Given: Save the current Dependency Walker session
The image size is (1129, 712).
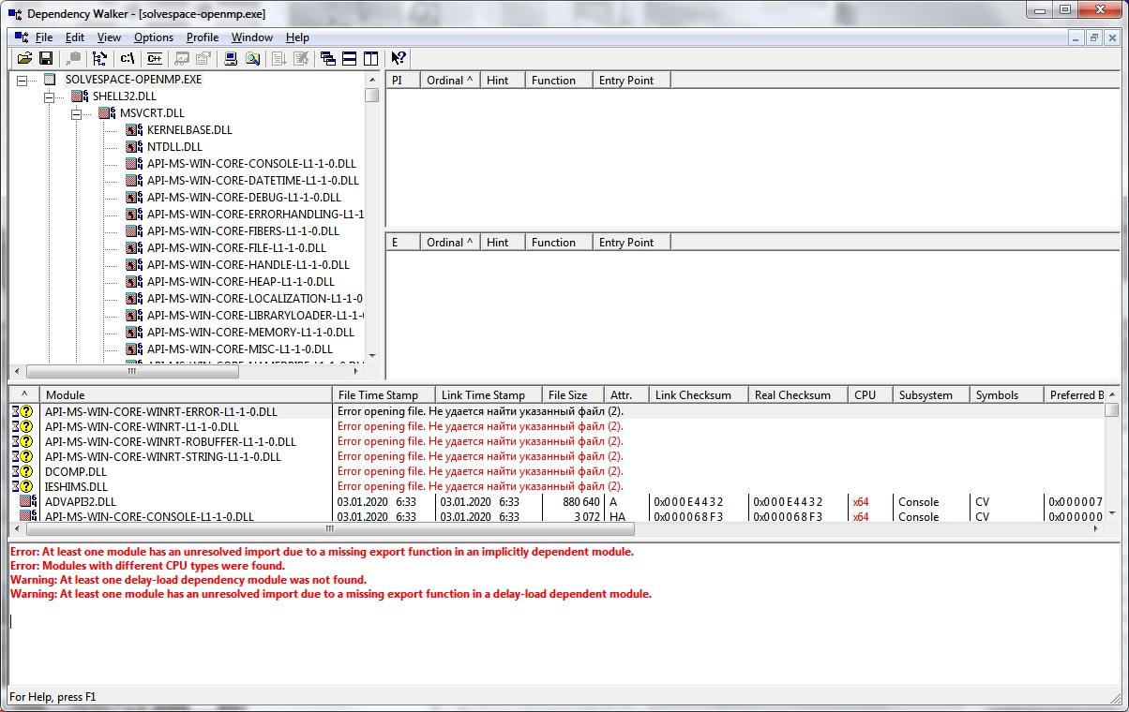Looking at the screenshot, I should coord(46,58).
